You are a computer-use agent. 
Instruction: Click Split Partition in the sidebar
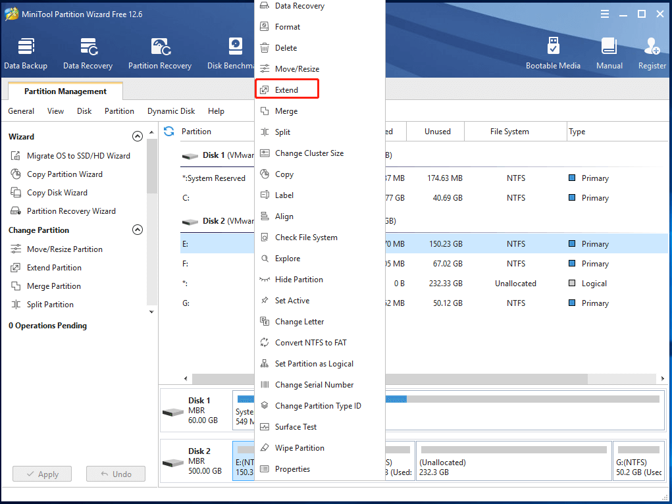pyautogui.click(x=42, y=304)
